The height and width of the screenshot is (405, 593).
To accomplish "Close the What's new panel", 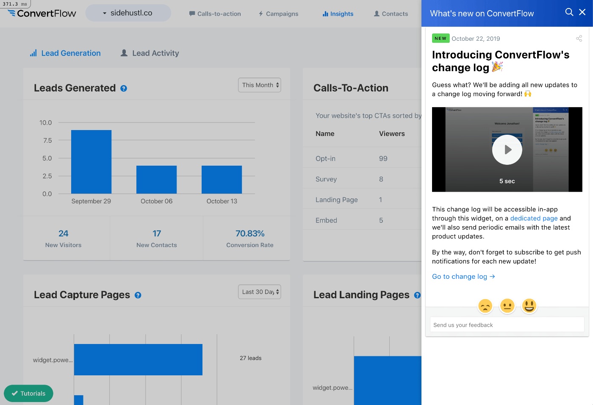I will 582,12.
